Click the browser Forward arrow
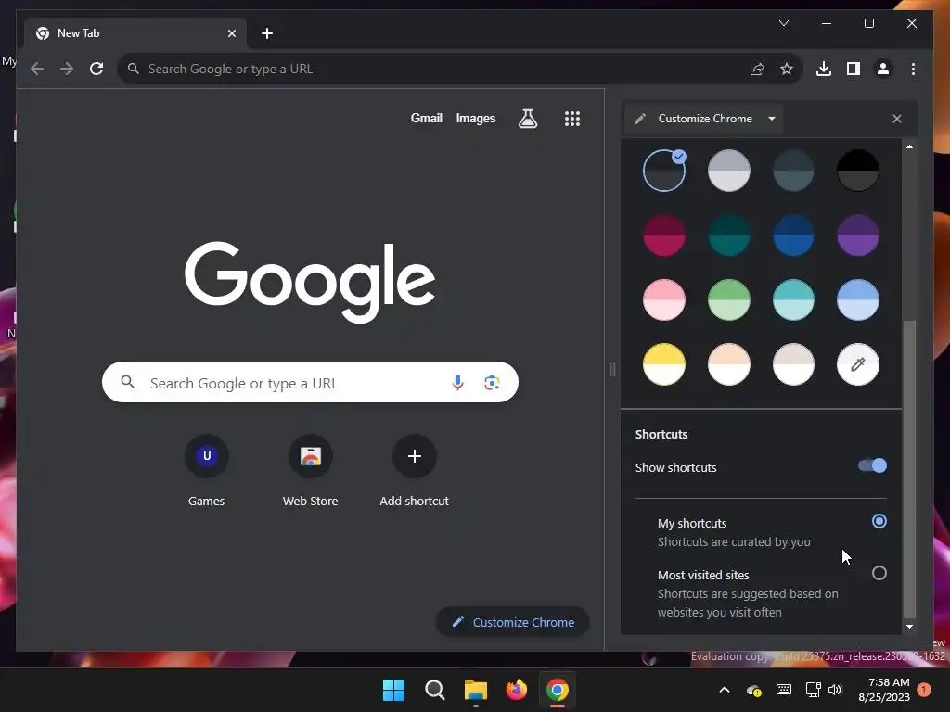The width and height of the screenshot is (950, 712). (x=67, y=69)
